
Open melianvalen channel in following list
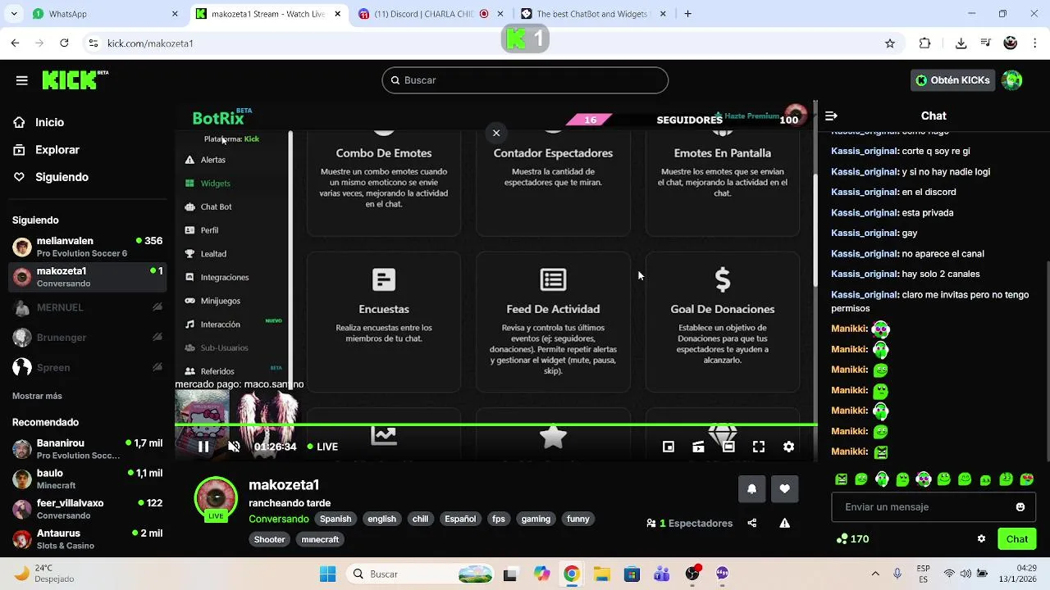tap(88, 247)
